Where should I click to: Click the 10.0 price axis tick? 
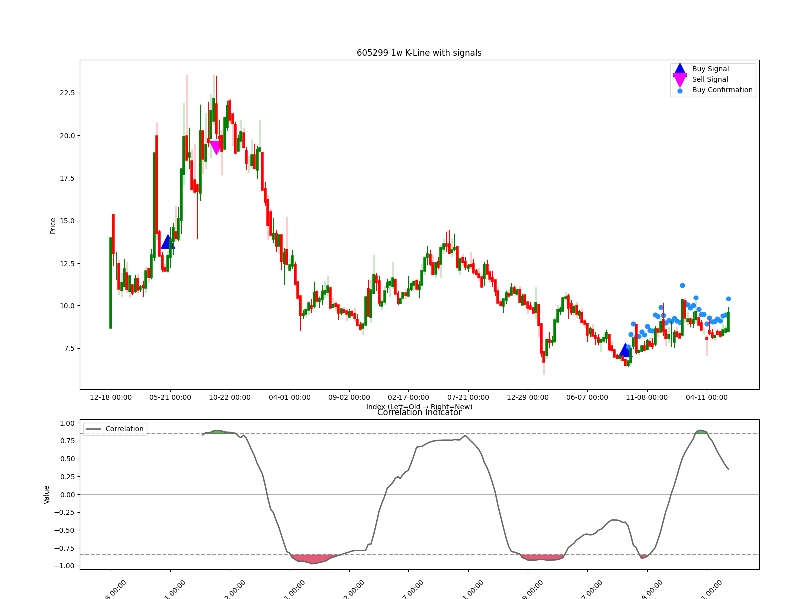[x=67, y=306]
